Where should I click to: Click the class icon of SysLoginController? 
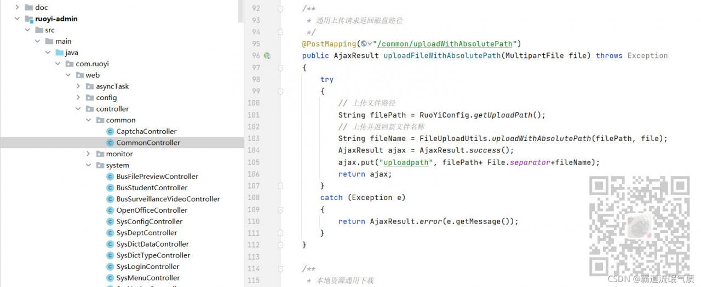click(x=110, y=267)
